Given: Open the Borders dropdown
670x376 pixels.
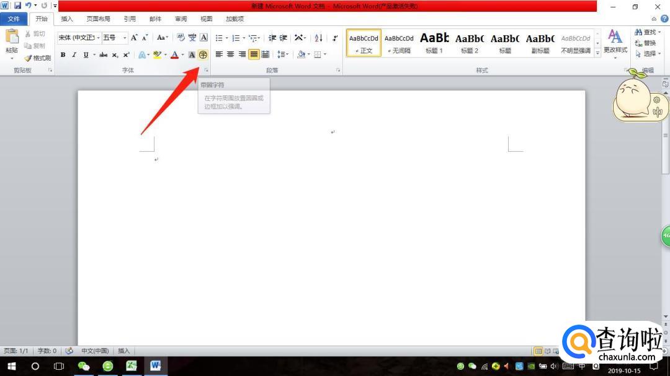Looking at the screenshot, I should coord(325,55).
